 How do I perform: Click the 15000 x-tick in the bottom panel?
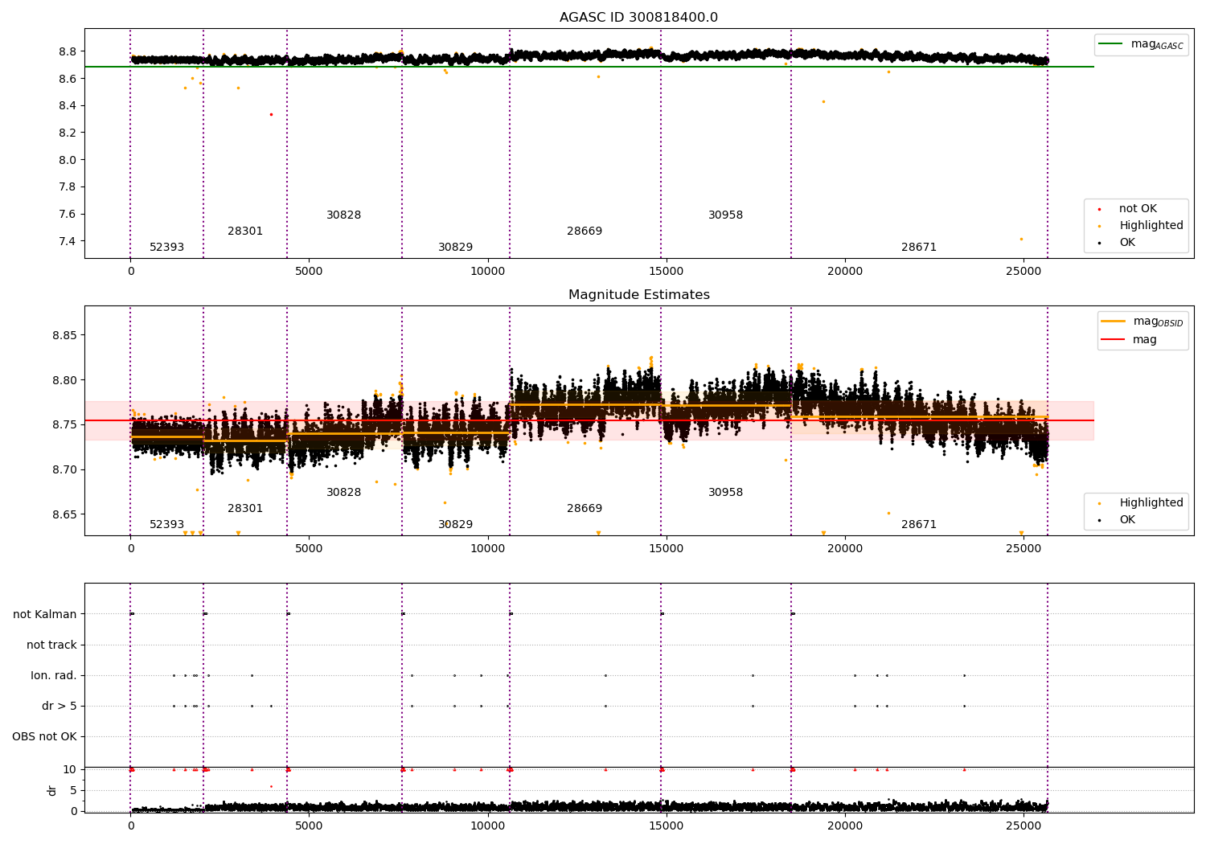tap(666, 826)
